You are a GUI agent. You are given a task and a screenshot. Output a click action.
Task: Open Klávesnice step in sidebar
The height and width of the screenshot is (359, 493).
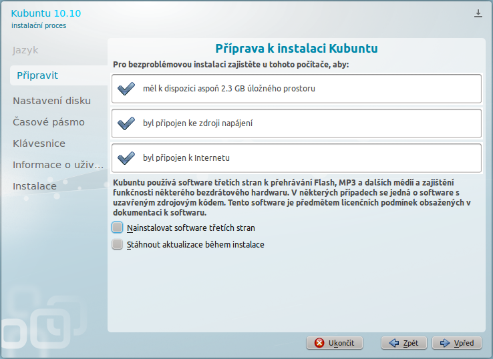click(39, 143)
